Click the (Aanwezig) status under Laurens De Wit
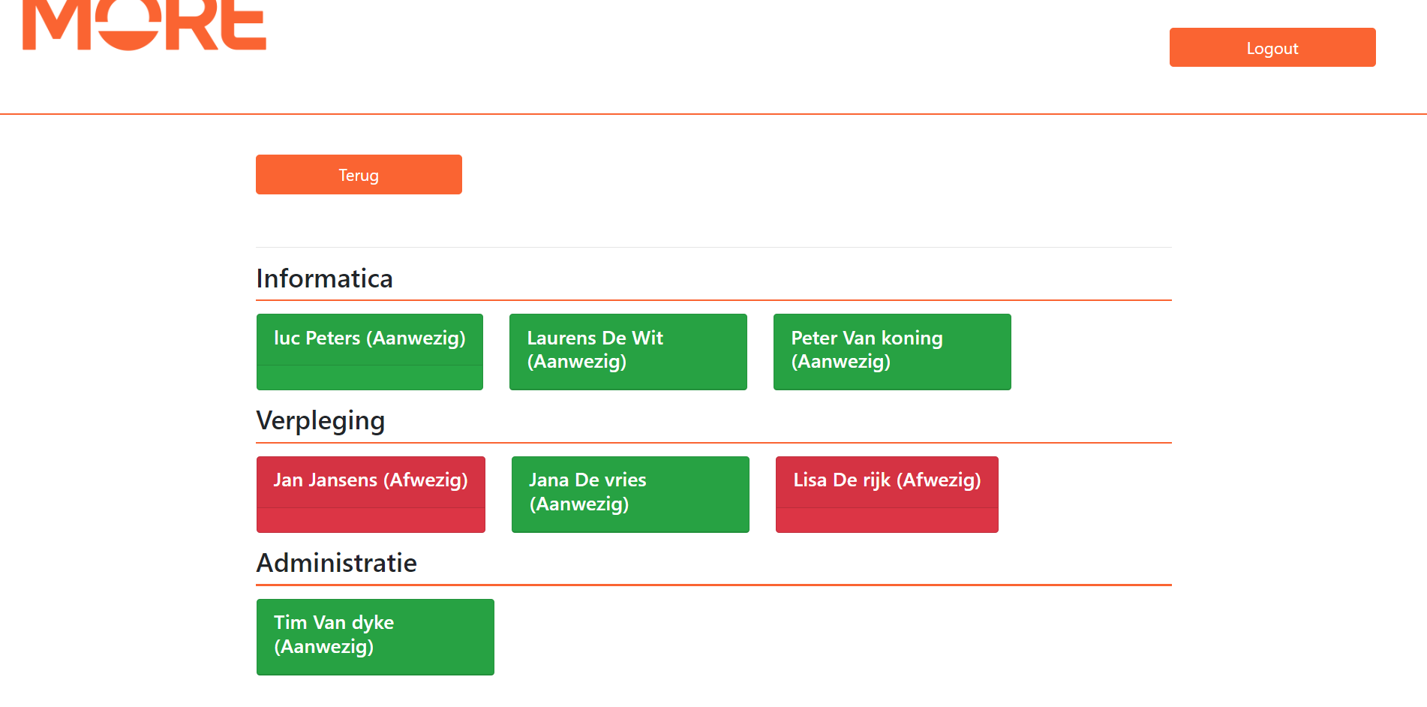 point(577,362)
